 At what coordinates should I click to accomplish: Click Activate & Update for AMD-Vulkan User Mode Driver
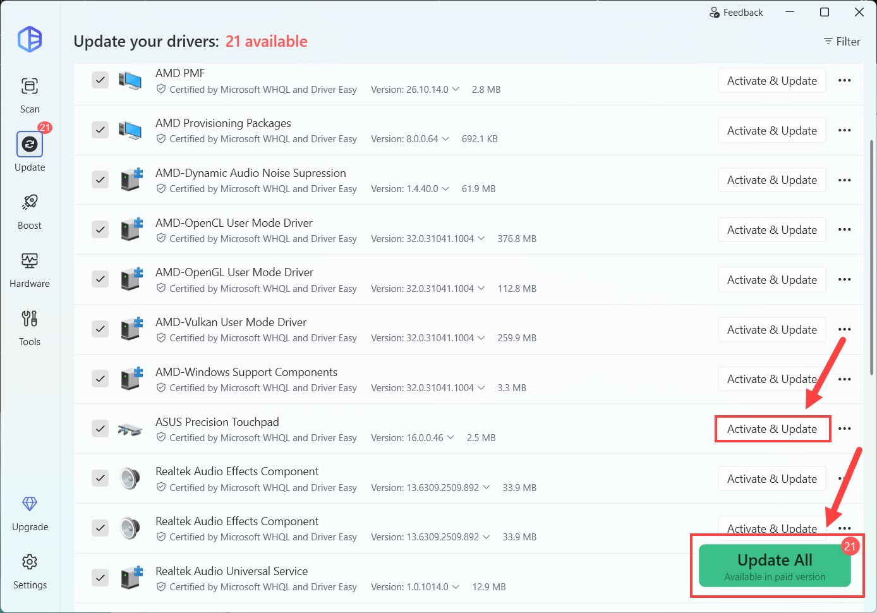pyautogui.click(x=772, y=329)
